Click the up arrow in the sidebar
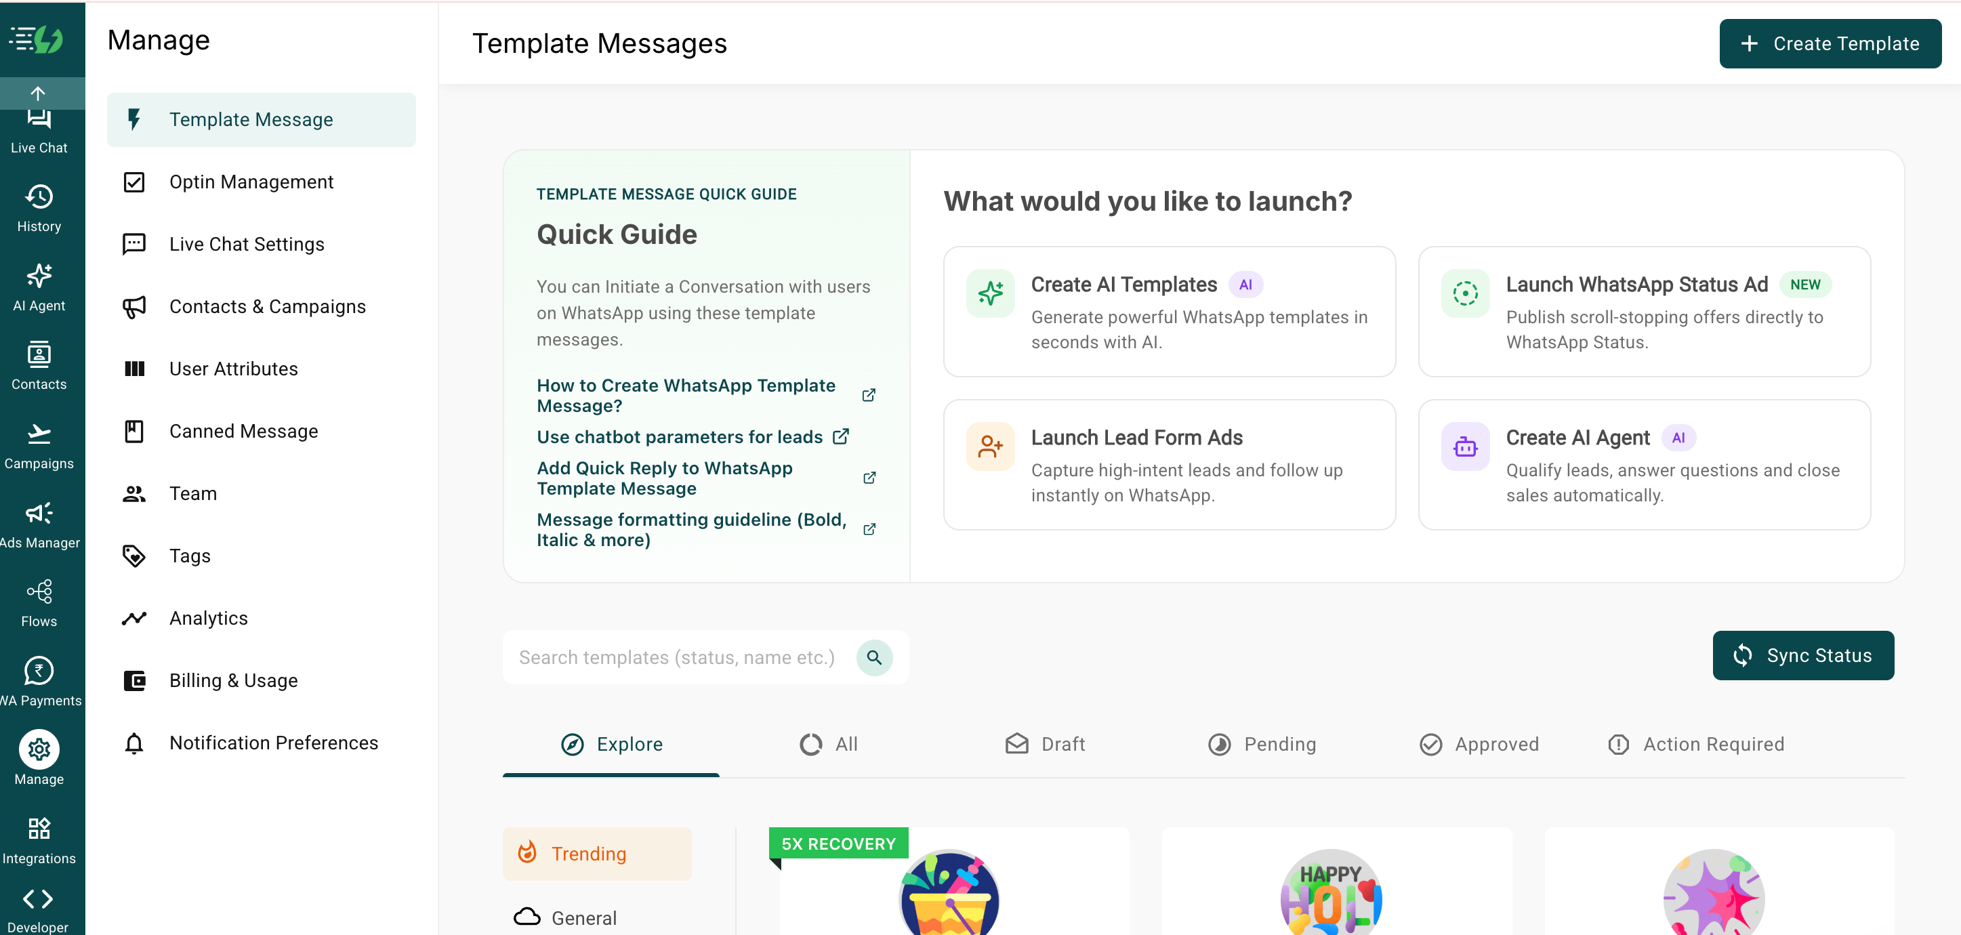The image size is (1961, 935). click(x=38, y=93)
